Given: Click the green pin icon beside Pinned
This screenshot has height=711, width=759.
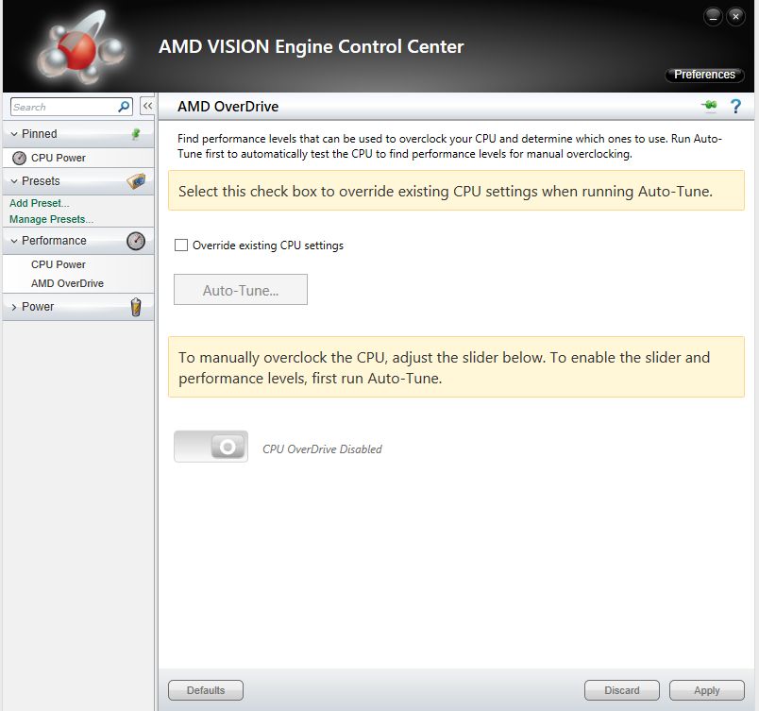Looking at the screenshot, I should (136, 134).
